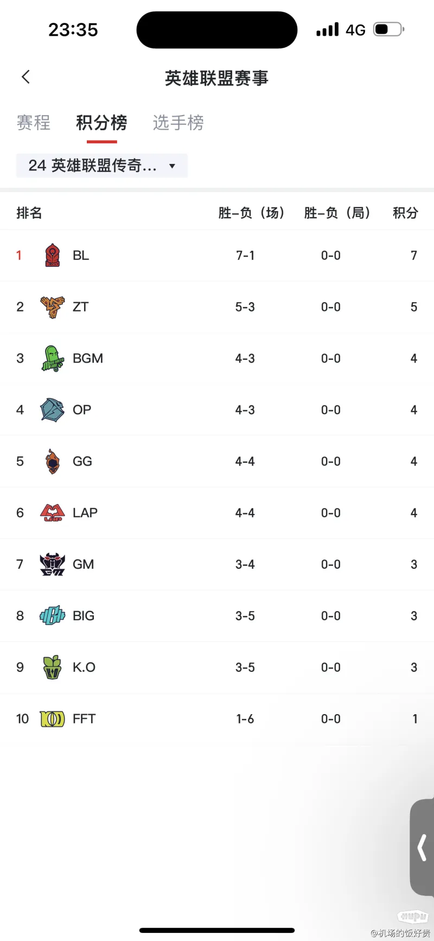The width and height of the screenshot is (434, 941).
Task: Tap the battery status icon
Action: point(389,29)
